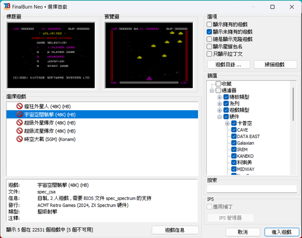Screen dimensions: 302x238
Task: Toggle the 過濾器 tree checkbox
Action: pos(218,90)
